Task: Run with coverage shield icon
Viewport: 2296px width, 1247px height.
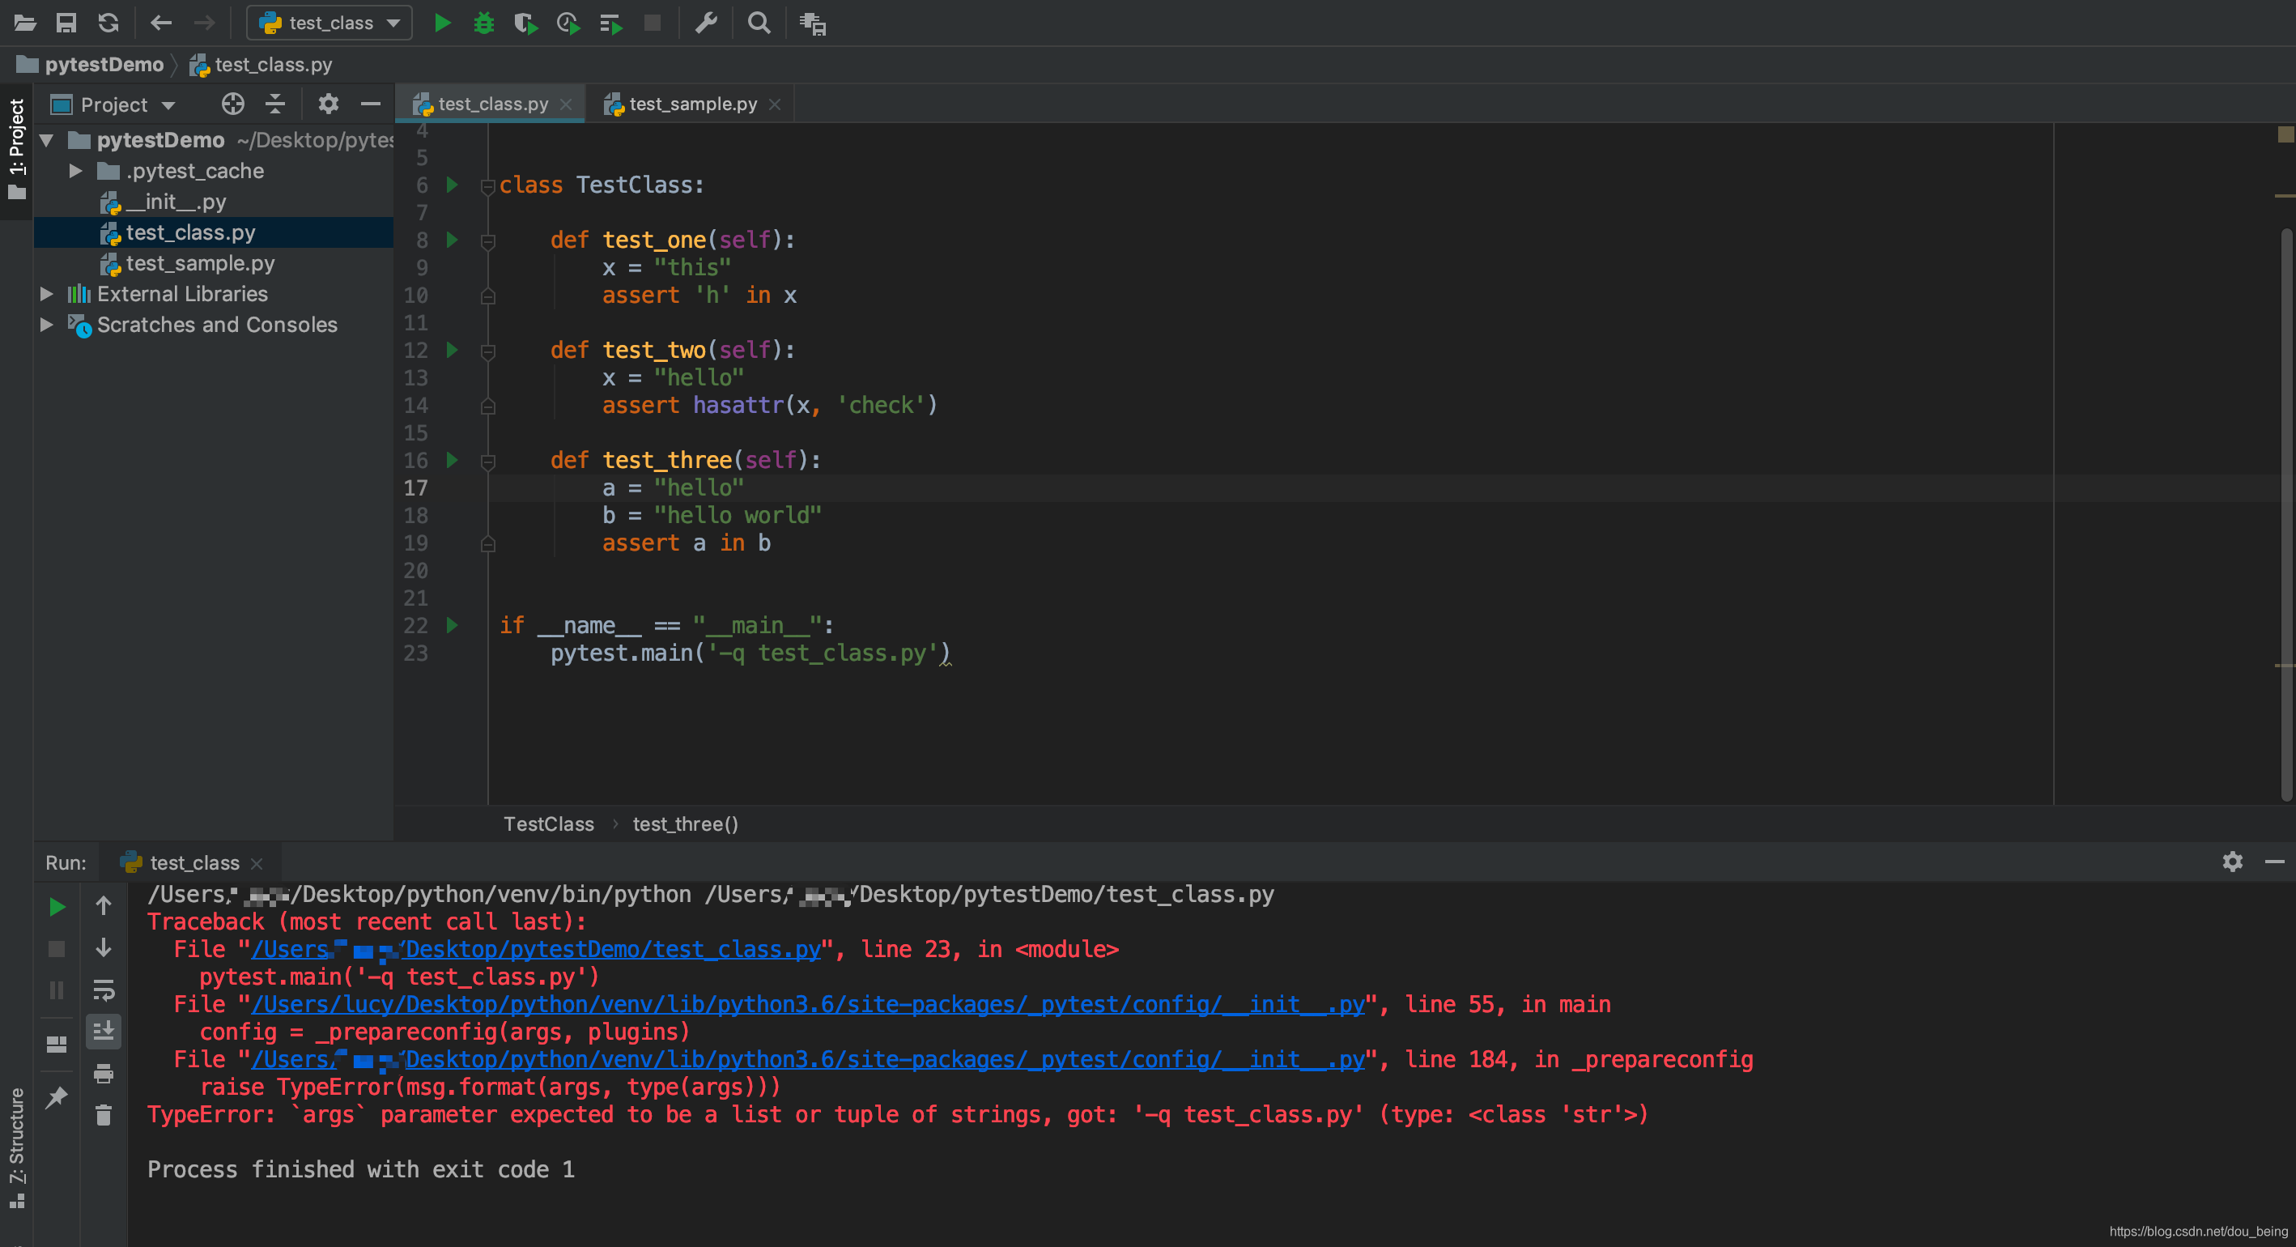Action: click(526, 23)
